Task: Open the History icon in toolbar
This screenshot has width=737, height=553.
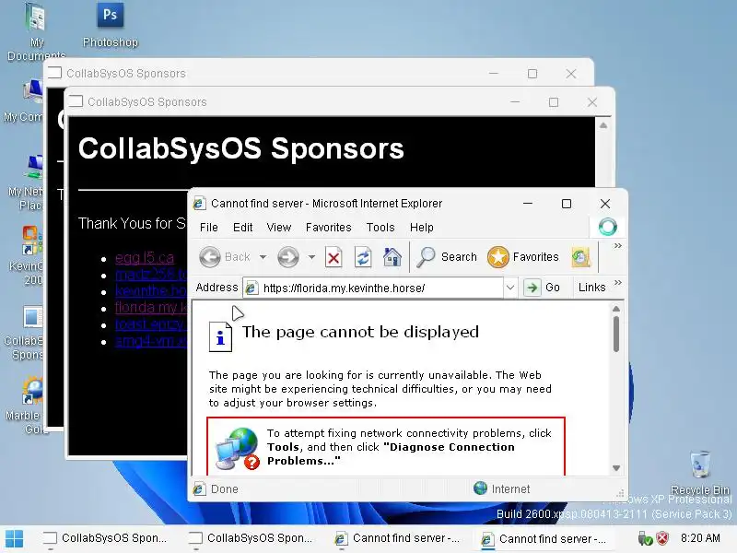Action: pos(580,257)
